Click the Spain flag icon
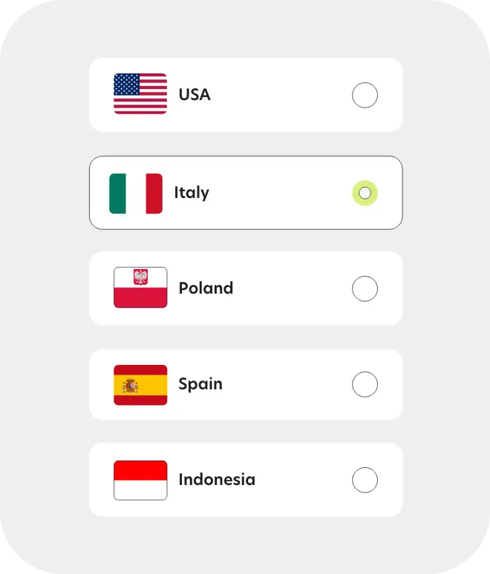This screenshot has height=574, width=490. 140,384
